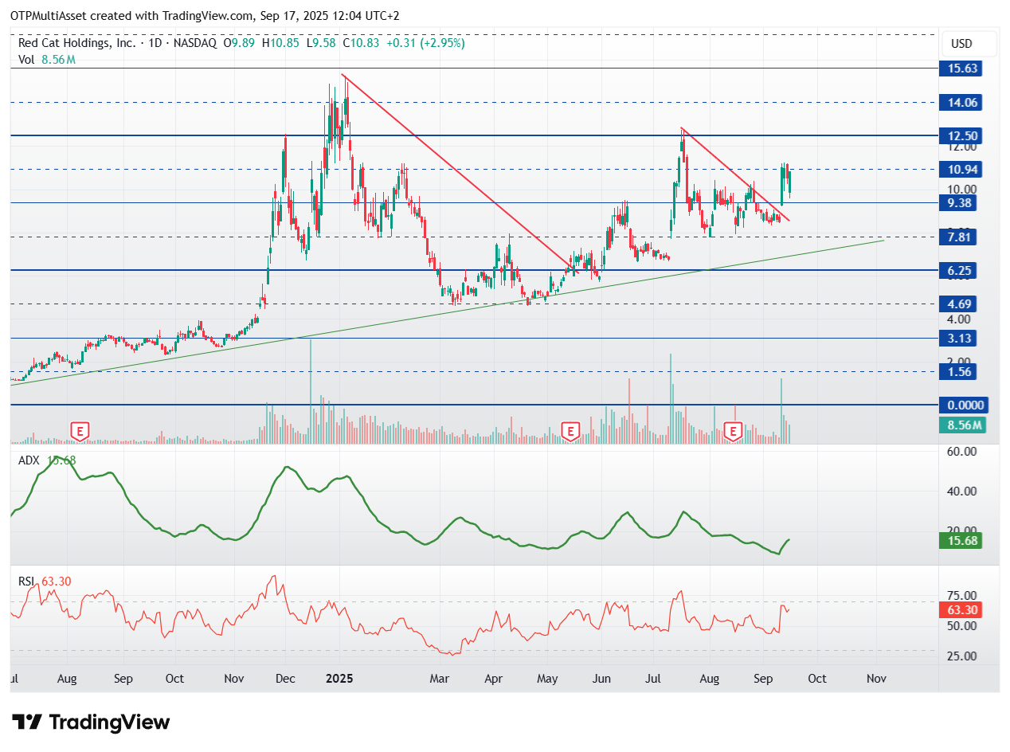Image resolution: width=1010 pixels, height=752 pixels.
Task: Click the 2025 label on time axis
Action: pyautogui.click(x=339, y=680)
